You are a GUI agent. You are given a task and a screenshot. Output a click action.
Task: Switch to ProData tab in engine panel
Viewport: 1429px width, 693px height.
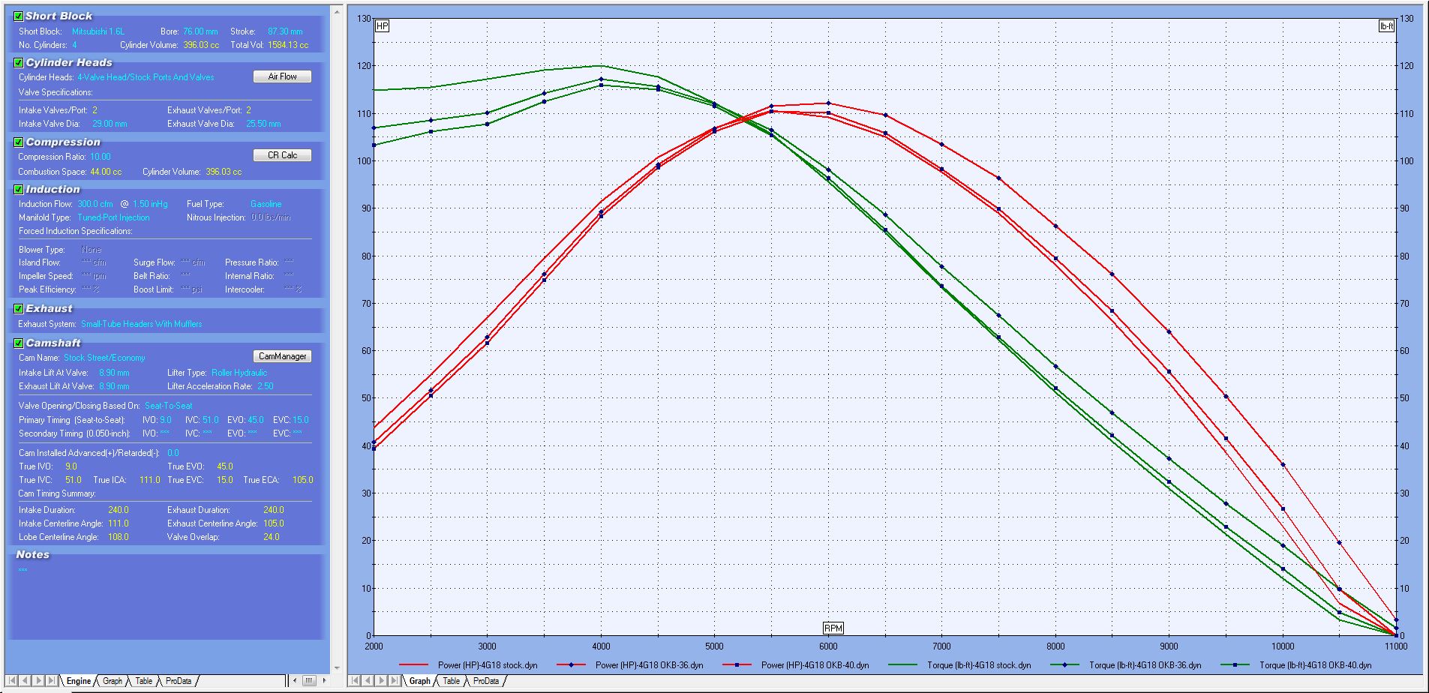(178, 681)
